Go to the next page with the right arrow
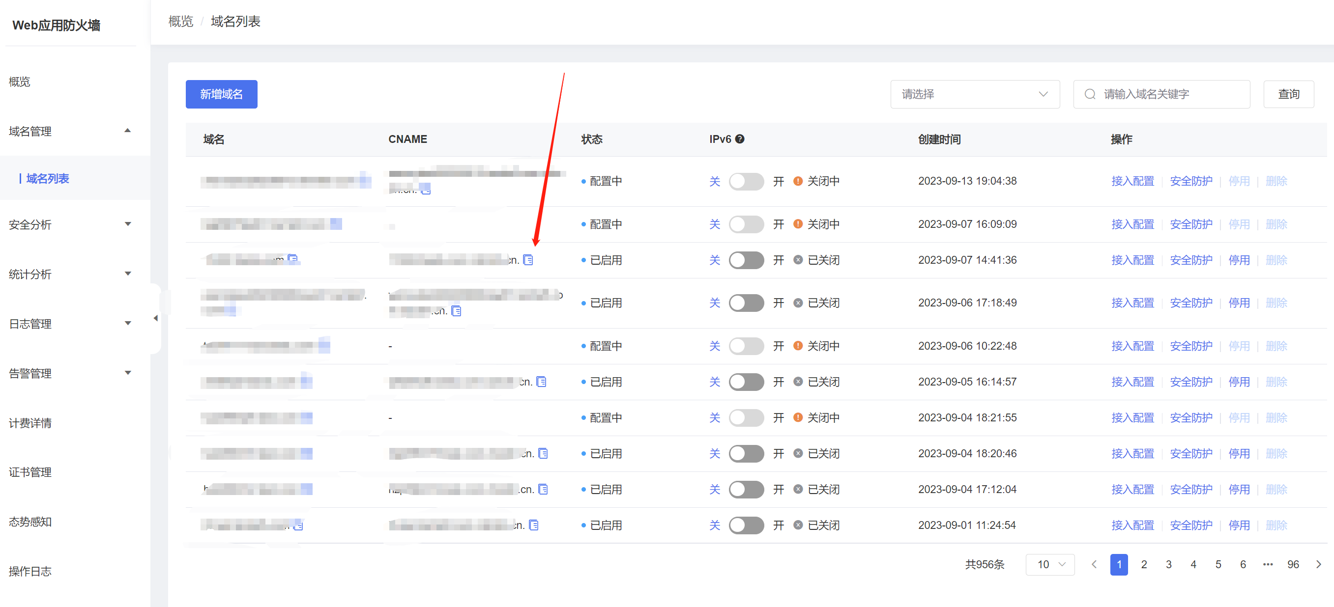This screenshot has height=607, width=1334. pos(1318,564)
